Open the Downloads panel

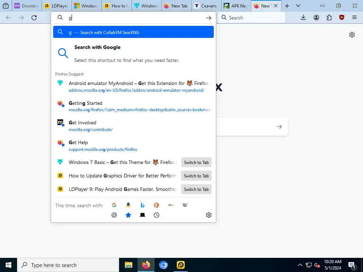point(303,18)
